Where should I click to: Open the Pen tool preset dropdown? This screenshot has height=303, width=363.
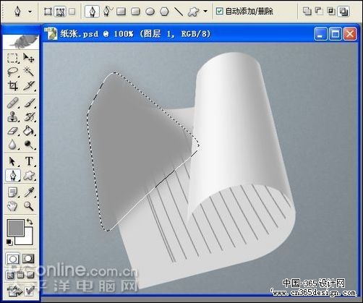coord(30,12)
